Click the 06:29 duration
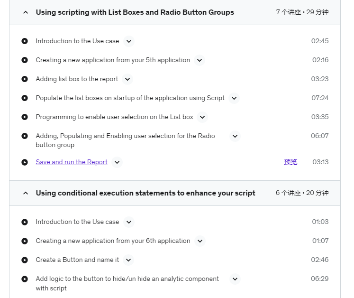 coord(320,279)
